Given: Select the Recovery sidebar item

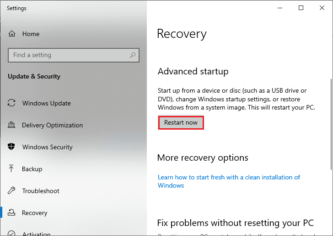Looking at the screenshot, I should 34,213.
